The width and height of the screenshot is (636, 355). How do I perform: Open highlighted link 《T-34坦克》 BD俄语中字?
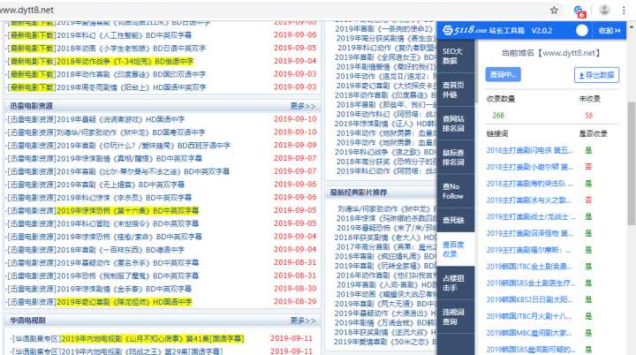125,61
